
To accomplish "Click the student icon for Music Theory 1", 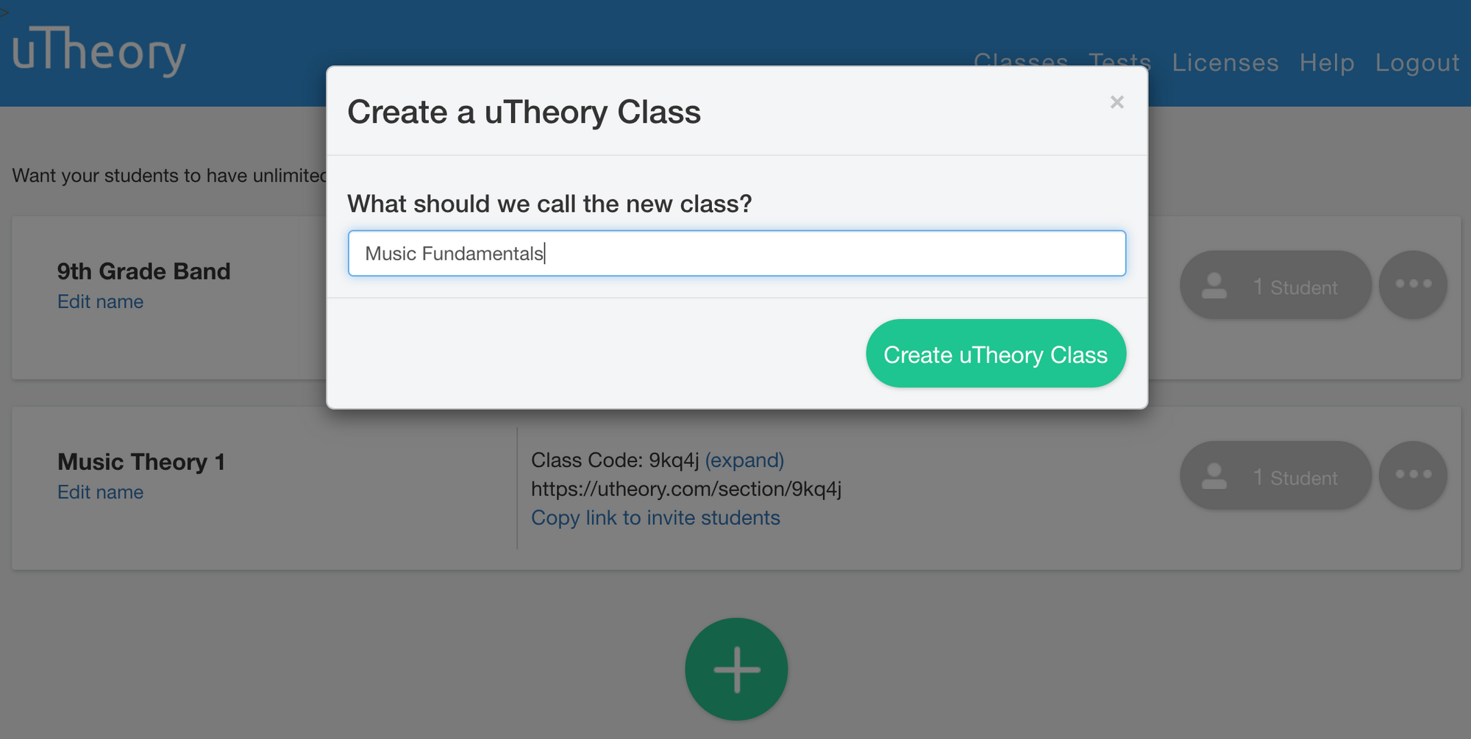I will [1214, 476].
